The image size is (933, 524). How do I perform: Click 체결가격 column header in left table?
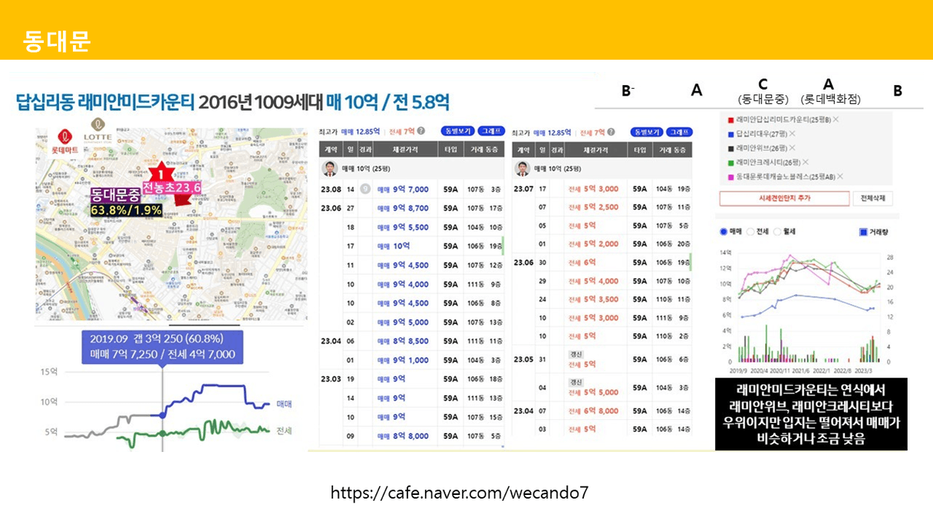click(x=407, y=150)
